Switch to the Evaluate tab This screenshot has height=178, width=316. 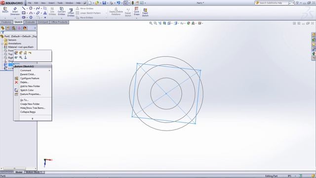click(x=30, y=22)
